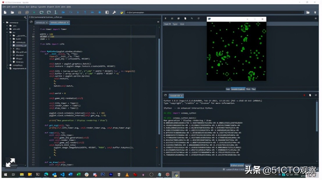Open Task View on the taskbar
This screenshot has height=180, width=322.
click(13, 175)
